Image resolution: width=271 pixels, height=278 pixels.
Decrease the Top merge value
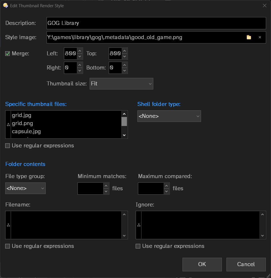[124, 56]
